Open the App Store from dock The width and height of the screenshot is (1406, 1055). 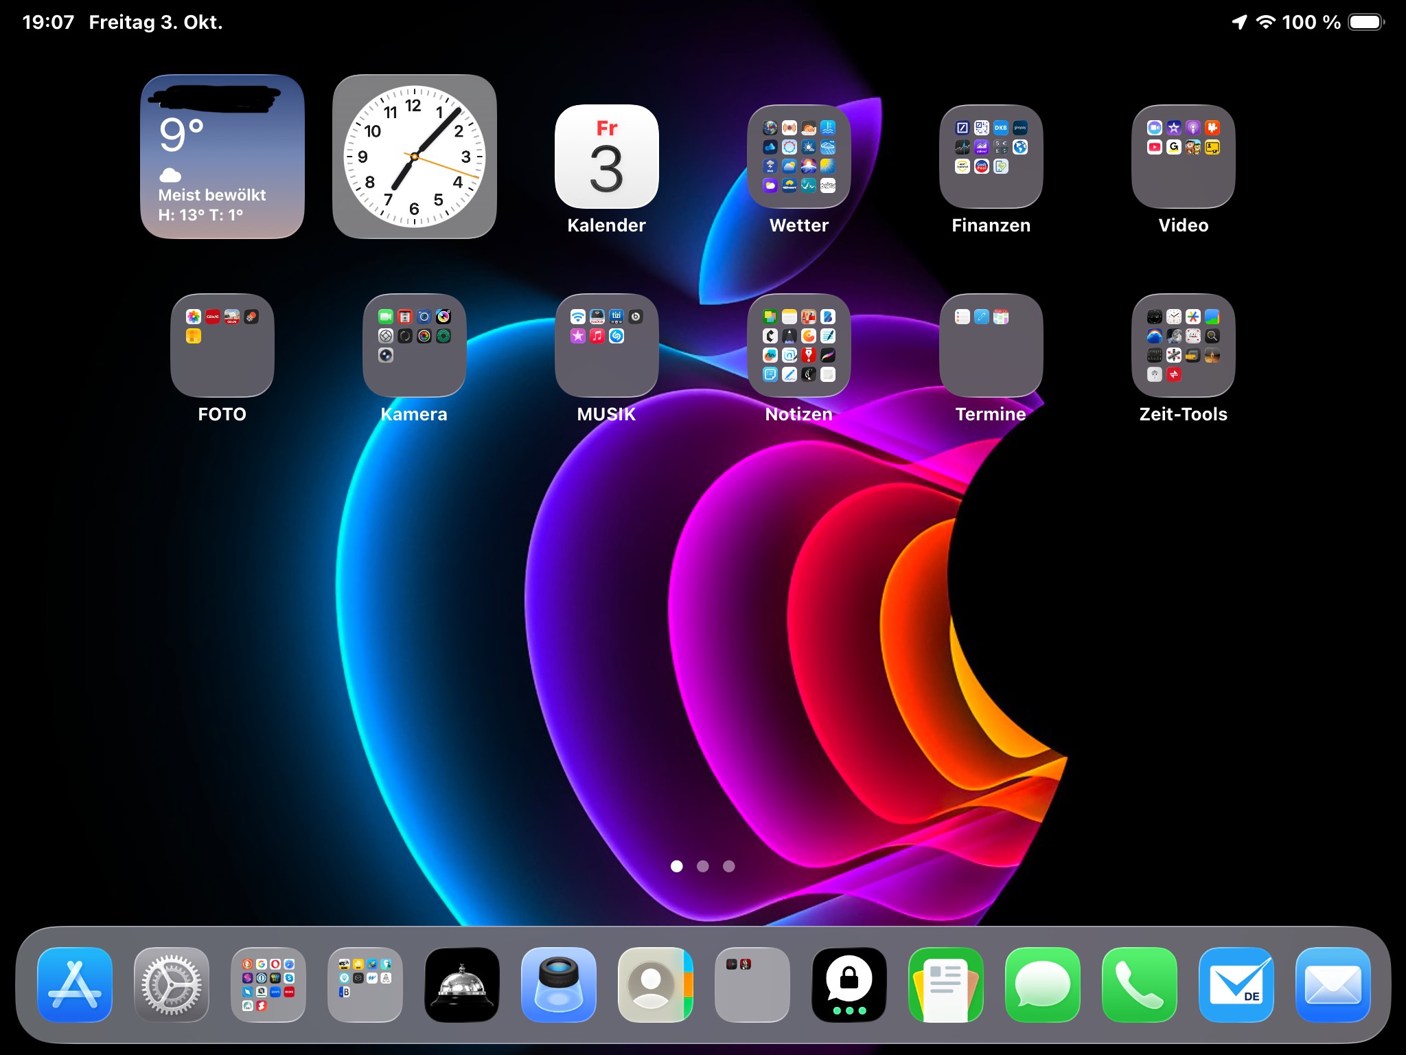(x=75, y=984)
